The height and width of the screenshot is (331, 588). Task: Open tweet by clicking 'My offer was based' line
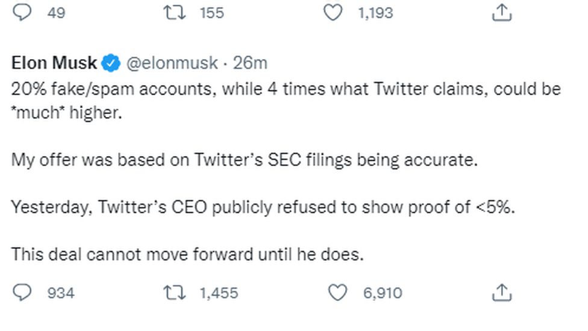tap(245, 160)
